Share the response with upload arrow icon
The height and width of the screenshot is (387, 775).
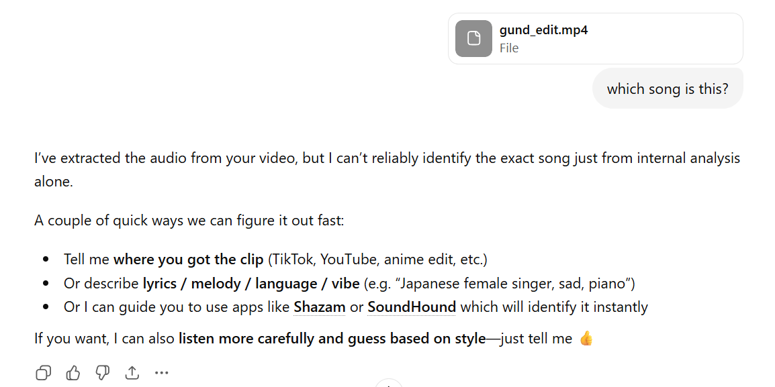132,373
